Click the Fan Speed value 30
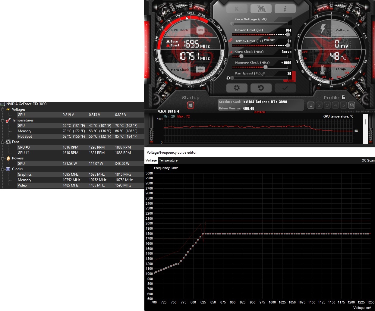 click(x=289, y=74)
